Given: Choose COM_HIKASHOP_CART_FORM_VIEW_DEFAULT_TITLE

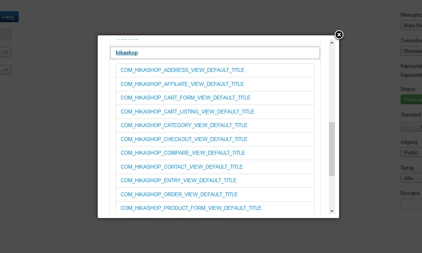Looking at the screenshot, I should click(185, 98).
